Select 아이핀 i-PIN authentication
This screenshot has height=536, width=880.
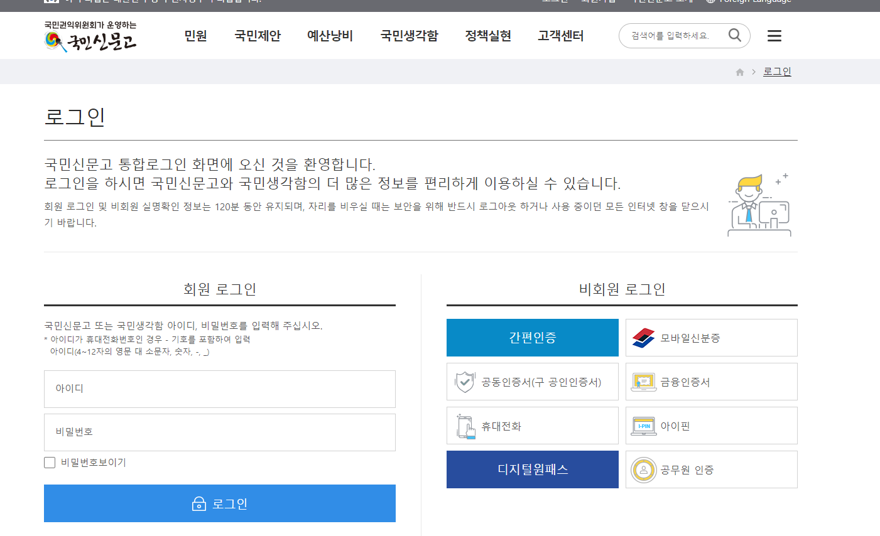click(710, 425)
